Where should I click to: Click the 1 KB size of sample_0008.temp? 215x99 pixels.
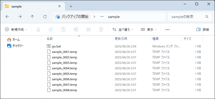point(198,90)
